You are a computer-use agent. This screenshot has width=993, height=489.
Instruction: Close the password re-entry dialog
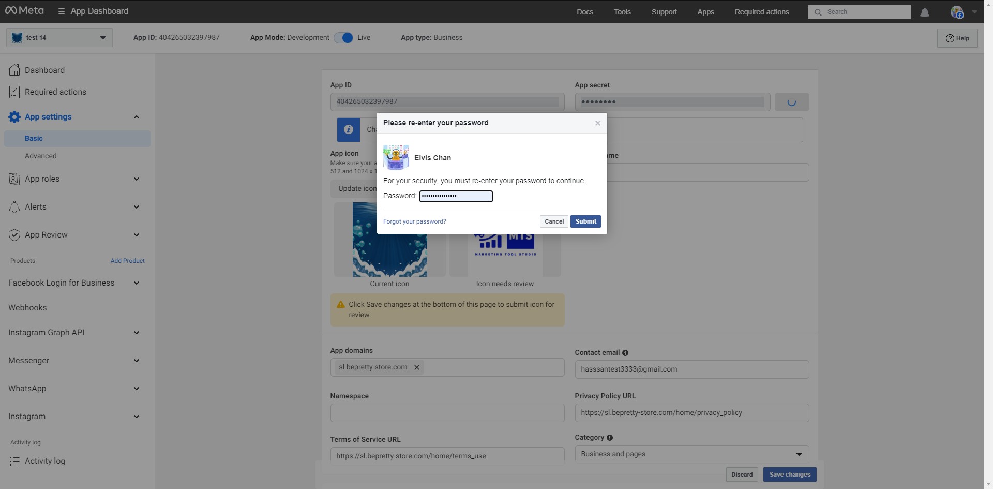597,123
